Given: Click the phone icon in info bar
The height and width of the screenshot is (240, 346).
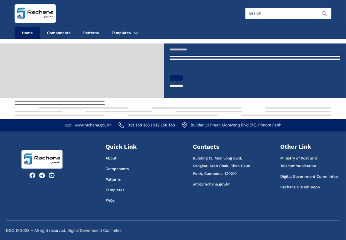Looking at the screenshot, I should (121, 125).
